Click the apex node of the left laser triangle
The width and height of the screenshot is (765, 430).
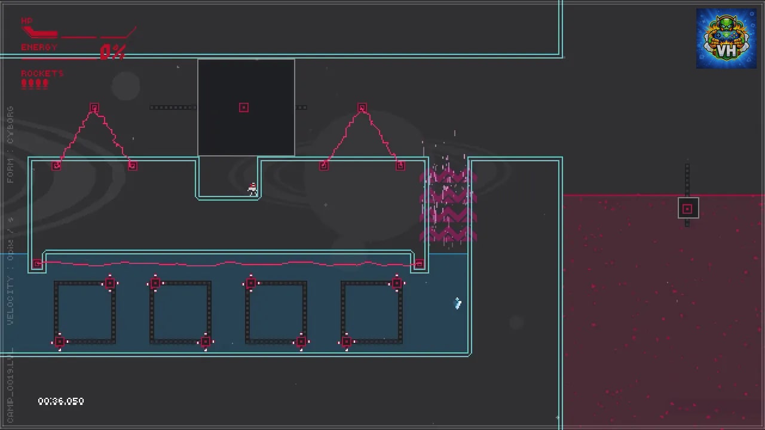click(x=94, y=108)
